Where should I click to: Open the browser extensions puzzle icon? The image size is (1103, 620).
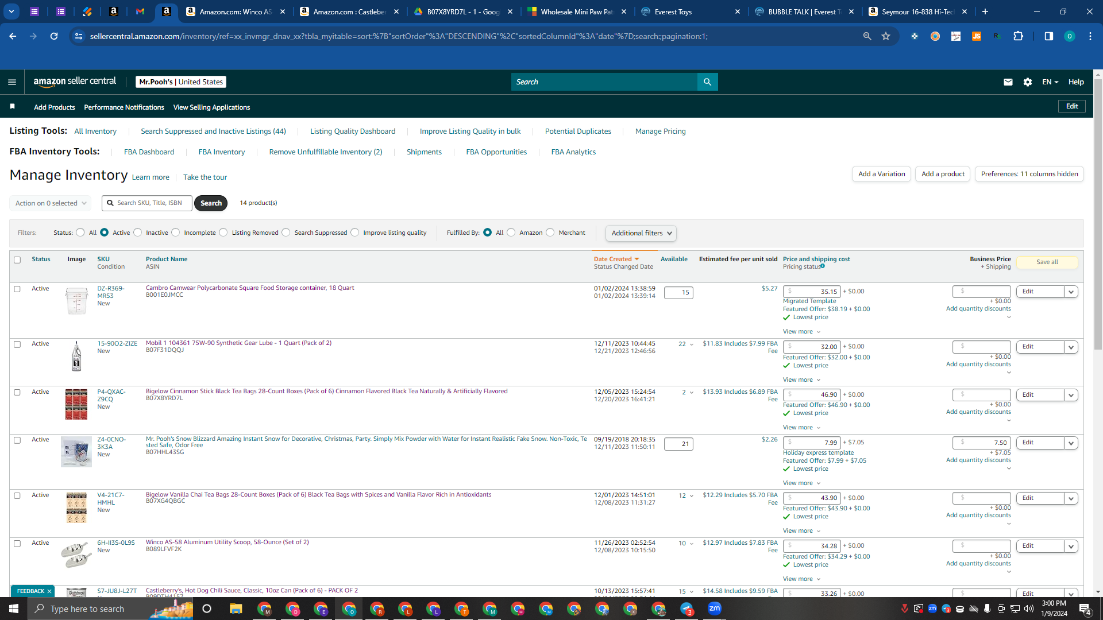point(1019,36)
